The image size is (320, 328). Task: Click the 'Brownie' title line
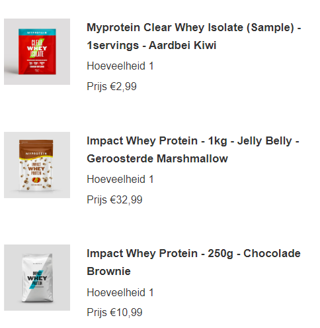[108, 271]
